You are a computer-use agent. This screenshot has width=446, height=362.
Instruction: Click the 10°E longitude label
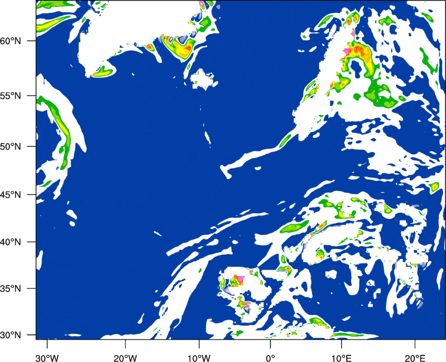341,358
